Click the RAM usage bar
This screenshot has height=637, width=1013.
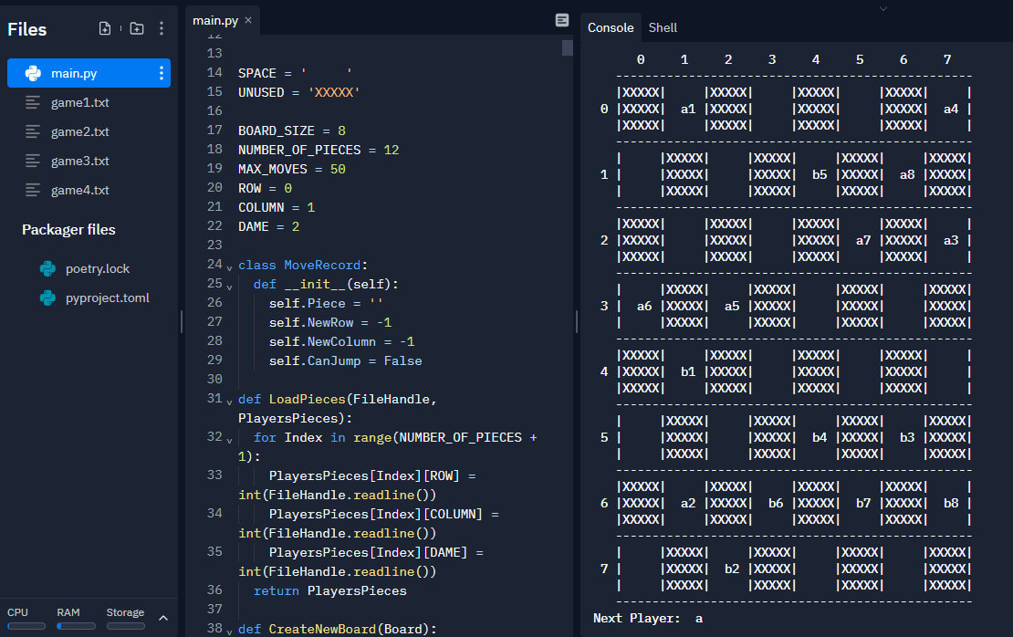[76, 626]
